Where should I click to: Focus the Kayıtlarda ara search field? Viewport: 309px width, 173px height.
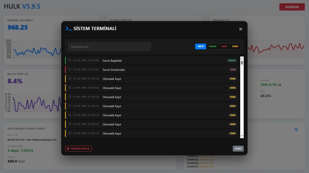coord(109,46)
